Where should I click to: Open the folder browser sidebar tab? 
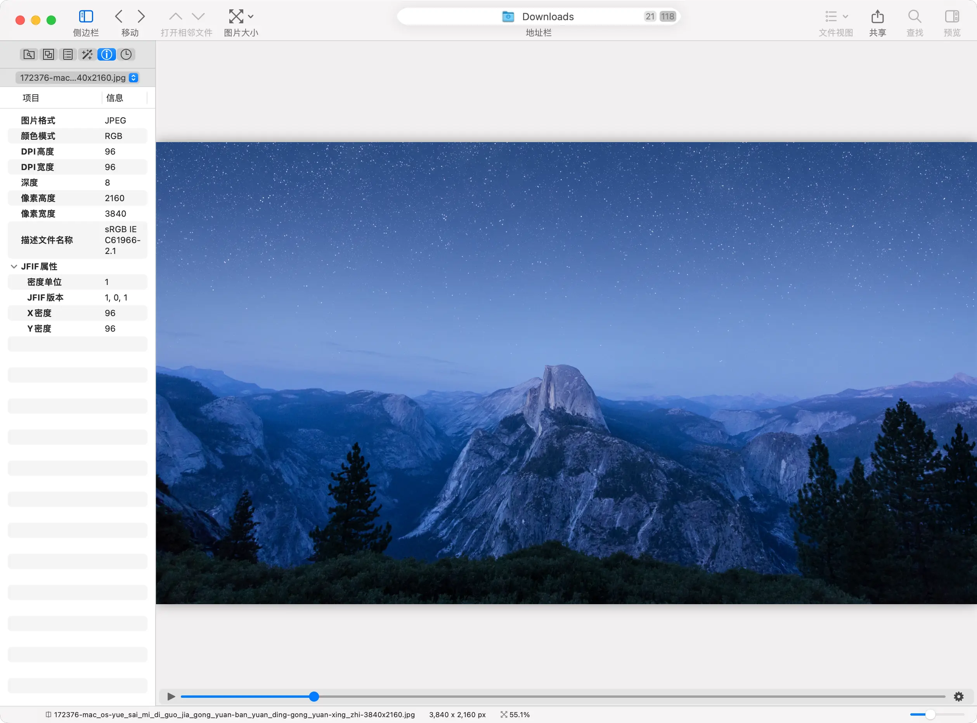click(x=29, y=54)
